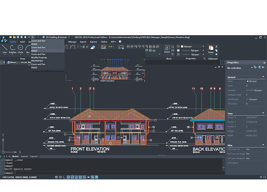Image resolution: width=267 pixels, height=192 pixels.
Task: Open the ZWCAD application logo menu
Action: click(4, 39)
